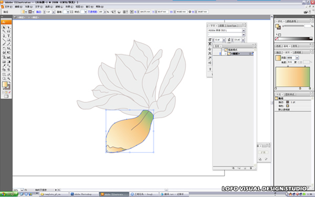
Task: Click the green gradient stop on the slider
Action: click(x=310, y=88)
